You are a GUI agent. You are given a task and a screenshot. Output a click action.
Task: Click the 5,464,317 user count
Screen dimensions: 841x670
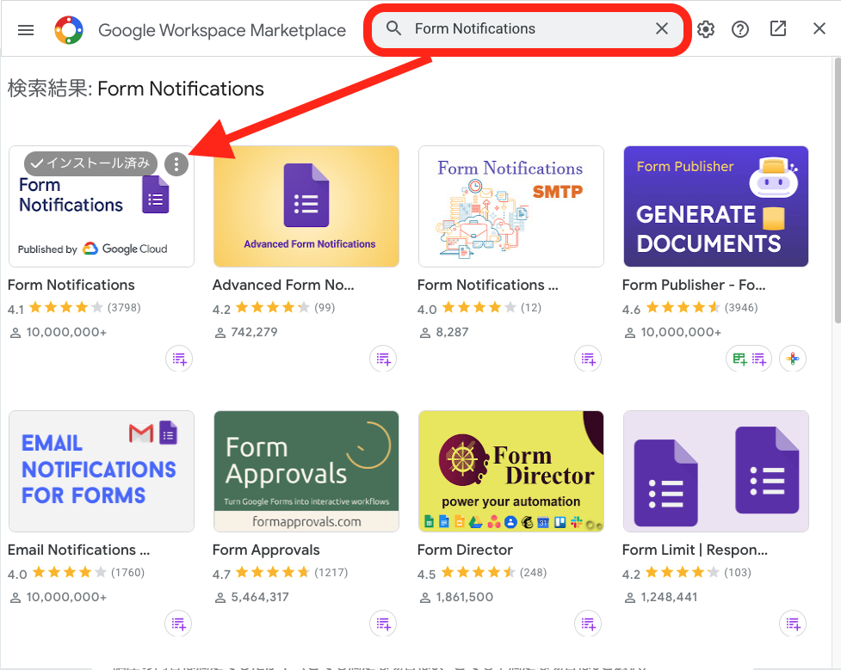point(260,597)
